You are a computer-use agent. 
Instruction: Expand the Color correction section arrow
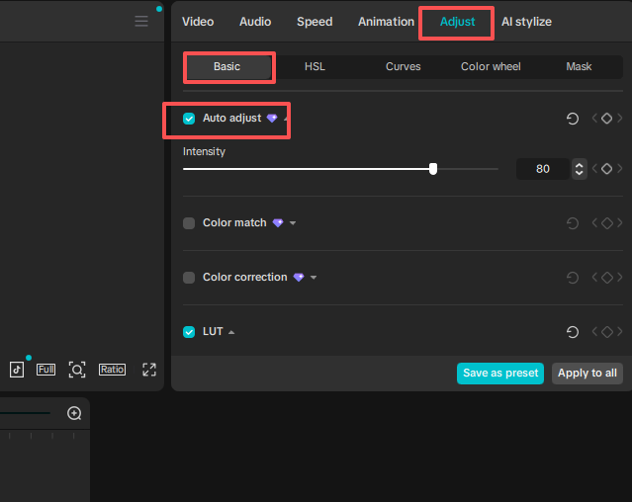click(x=314, y=278)
